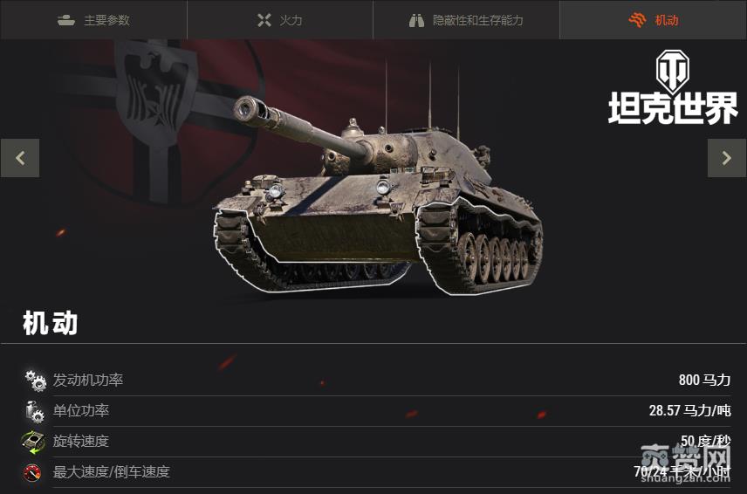Click the 最大速度/倒车速度 label
747x494 pixels.
coord(112,471)
